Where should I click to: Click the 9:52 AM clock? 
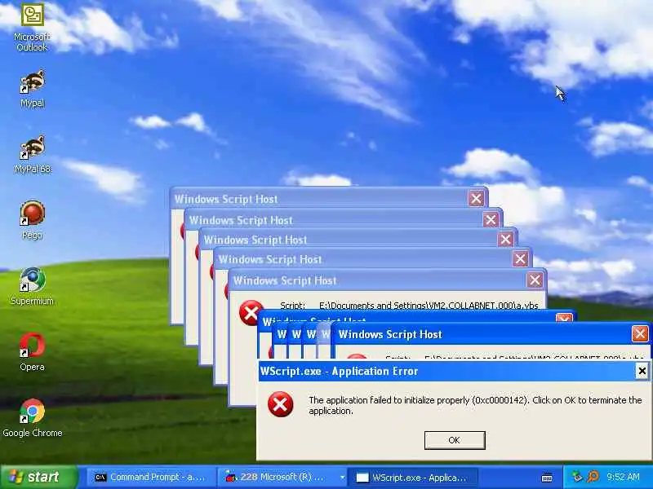click(x=623, y=477)
